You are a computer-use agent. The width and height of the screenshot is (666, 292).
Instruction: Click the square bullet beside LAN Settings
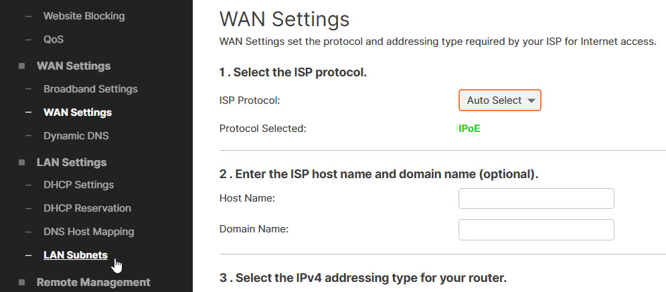21,163
